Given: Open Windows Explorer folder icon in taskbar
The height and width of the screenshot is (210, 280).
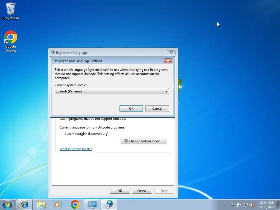Looking at the screenshot, I should click(x=41, y=205).
